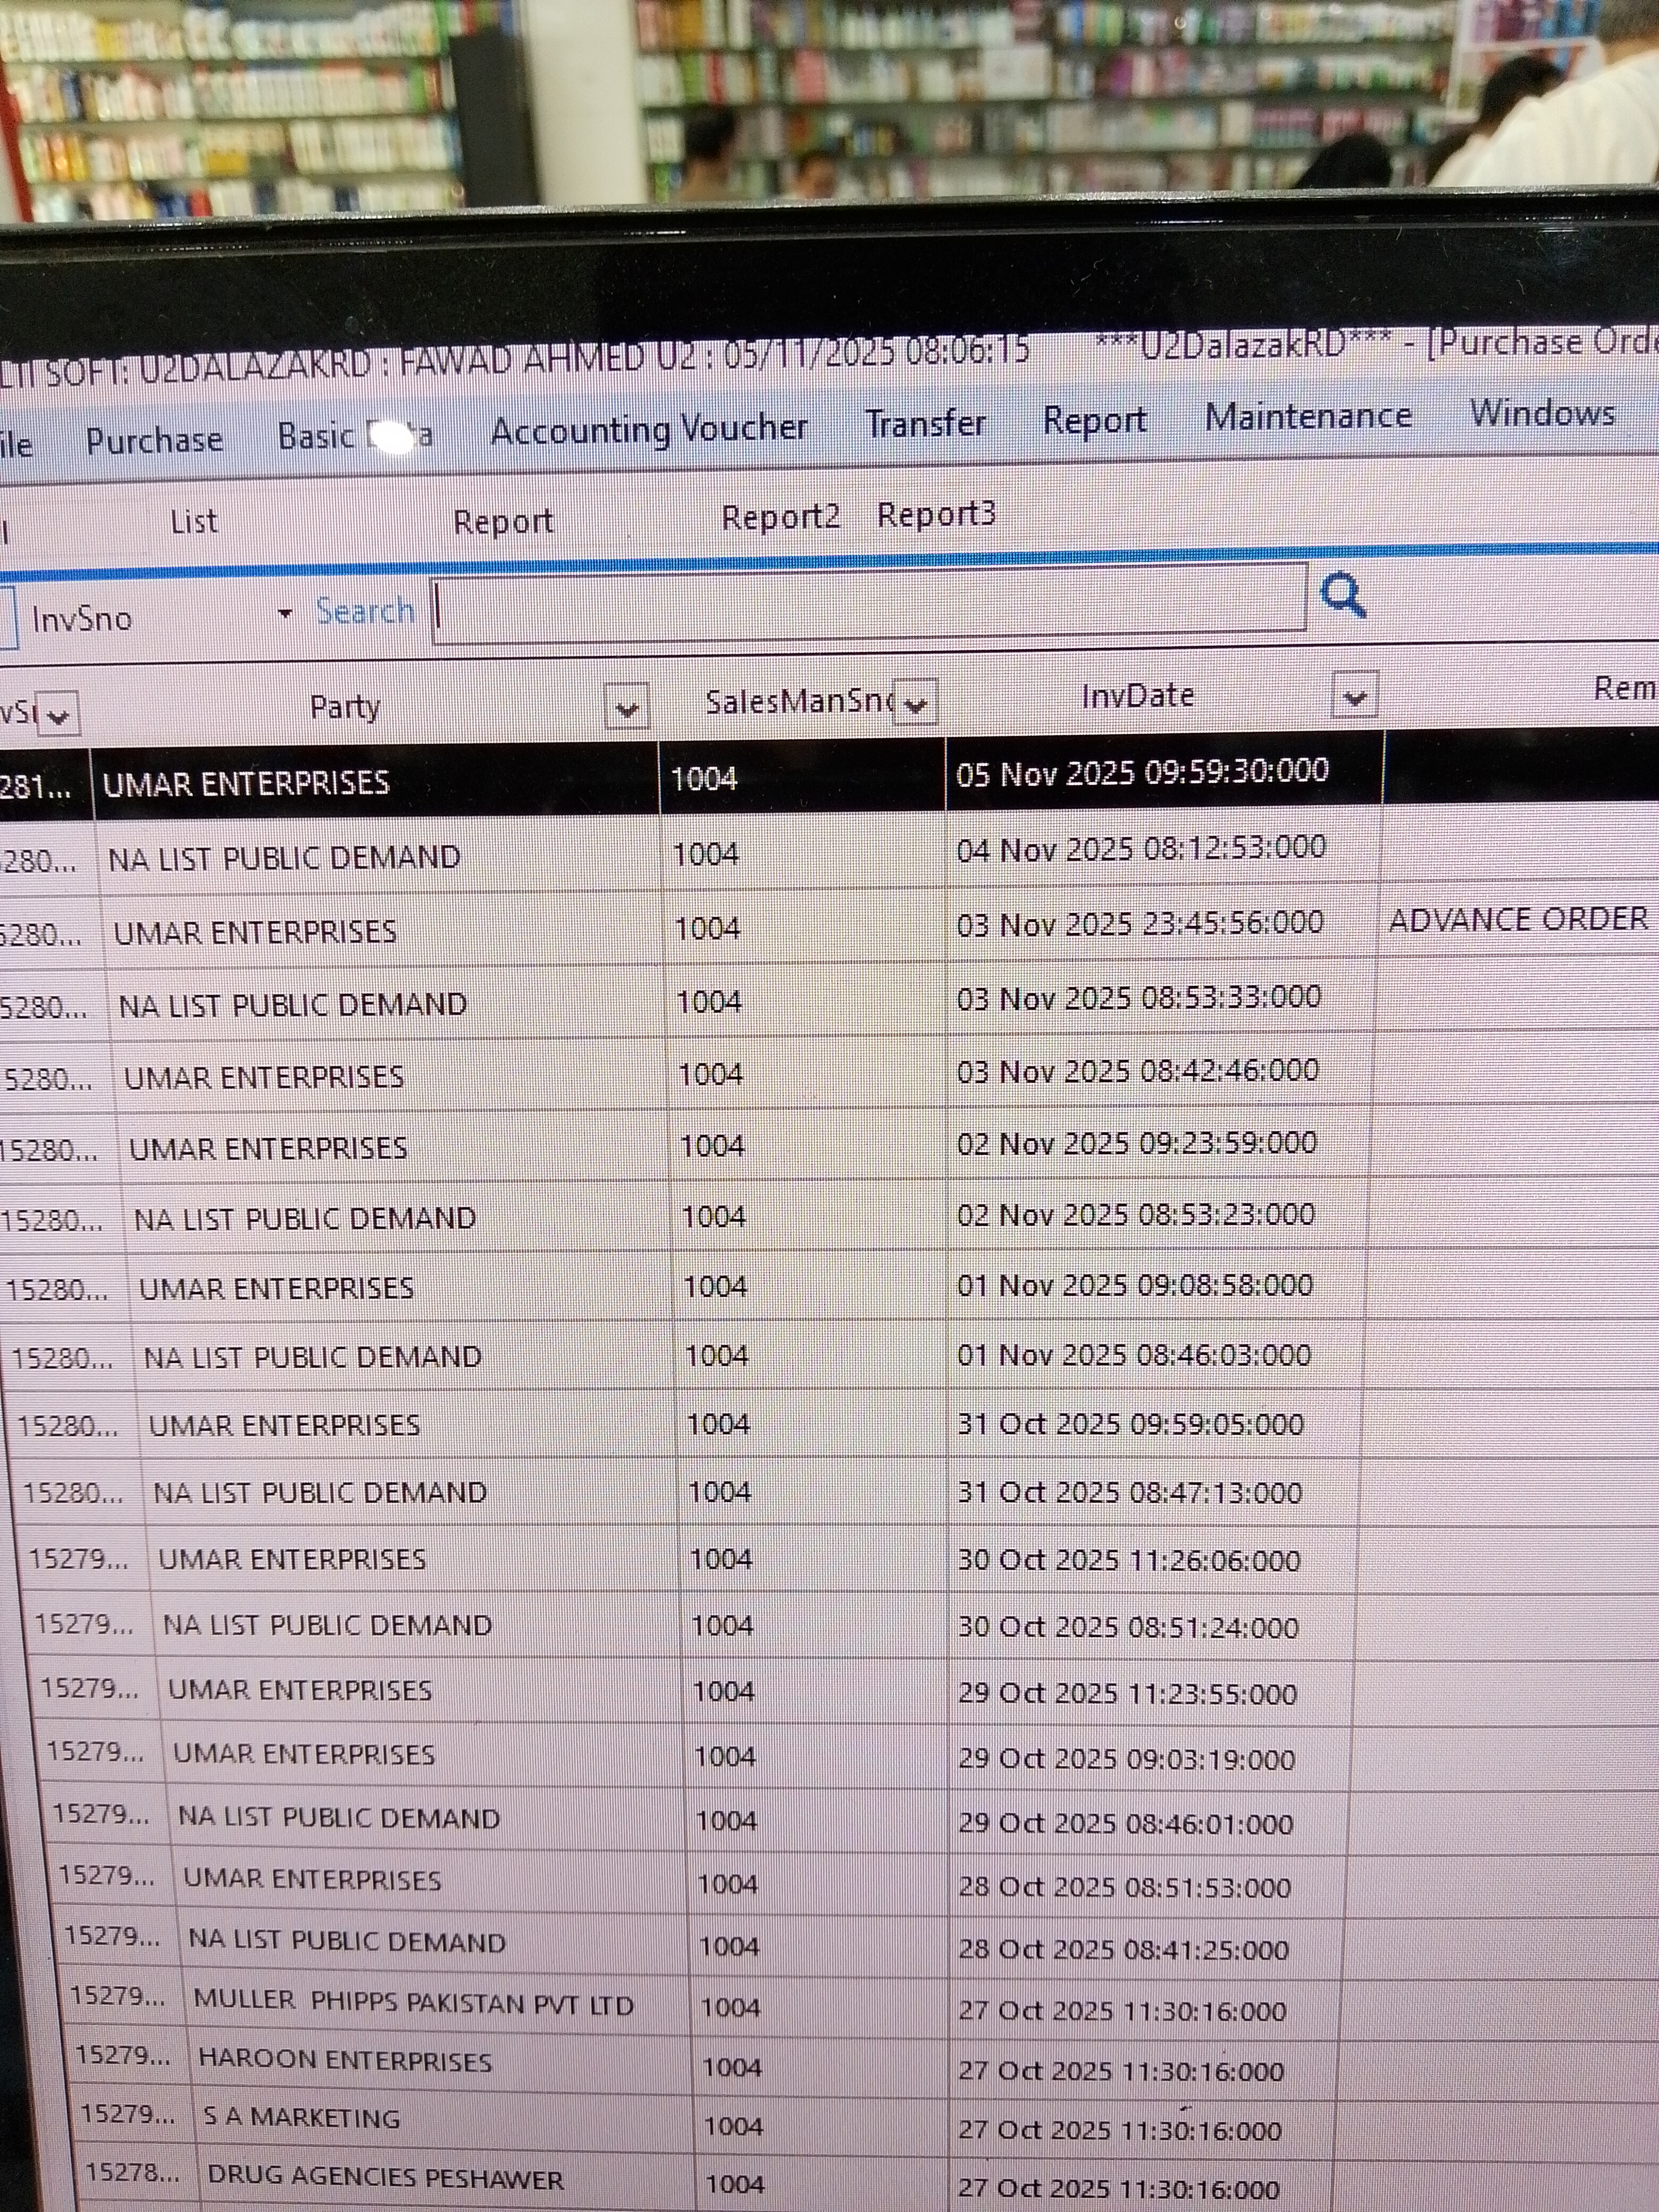This screenshot has height=2212, width=1659.
Task: Select the HAROON ENTERPRISES row
Action: 345,2060
